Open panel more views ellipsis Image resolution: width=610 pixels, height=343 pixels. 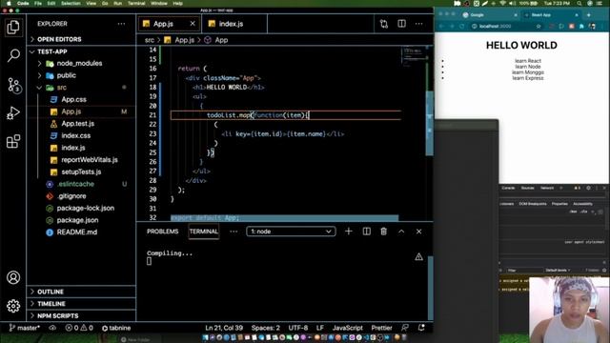234,232
